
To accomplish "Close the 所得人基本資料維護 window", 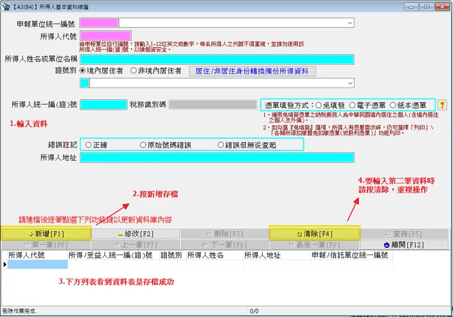I will point(442,6).
